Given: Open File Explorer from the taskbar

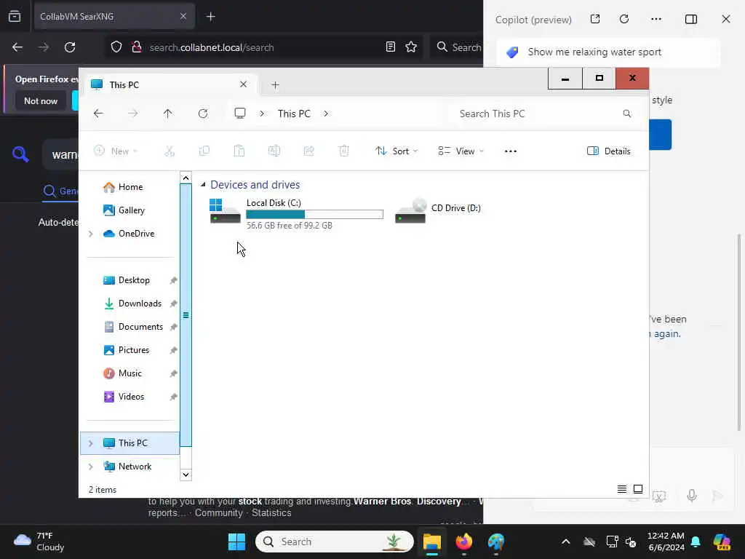Looking at the screenshot, I should click(432, 542).
